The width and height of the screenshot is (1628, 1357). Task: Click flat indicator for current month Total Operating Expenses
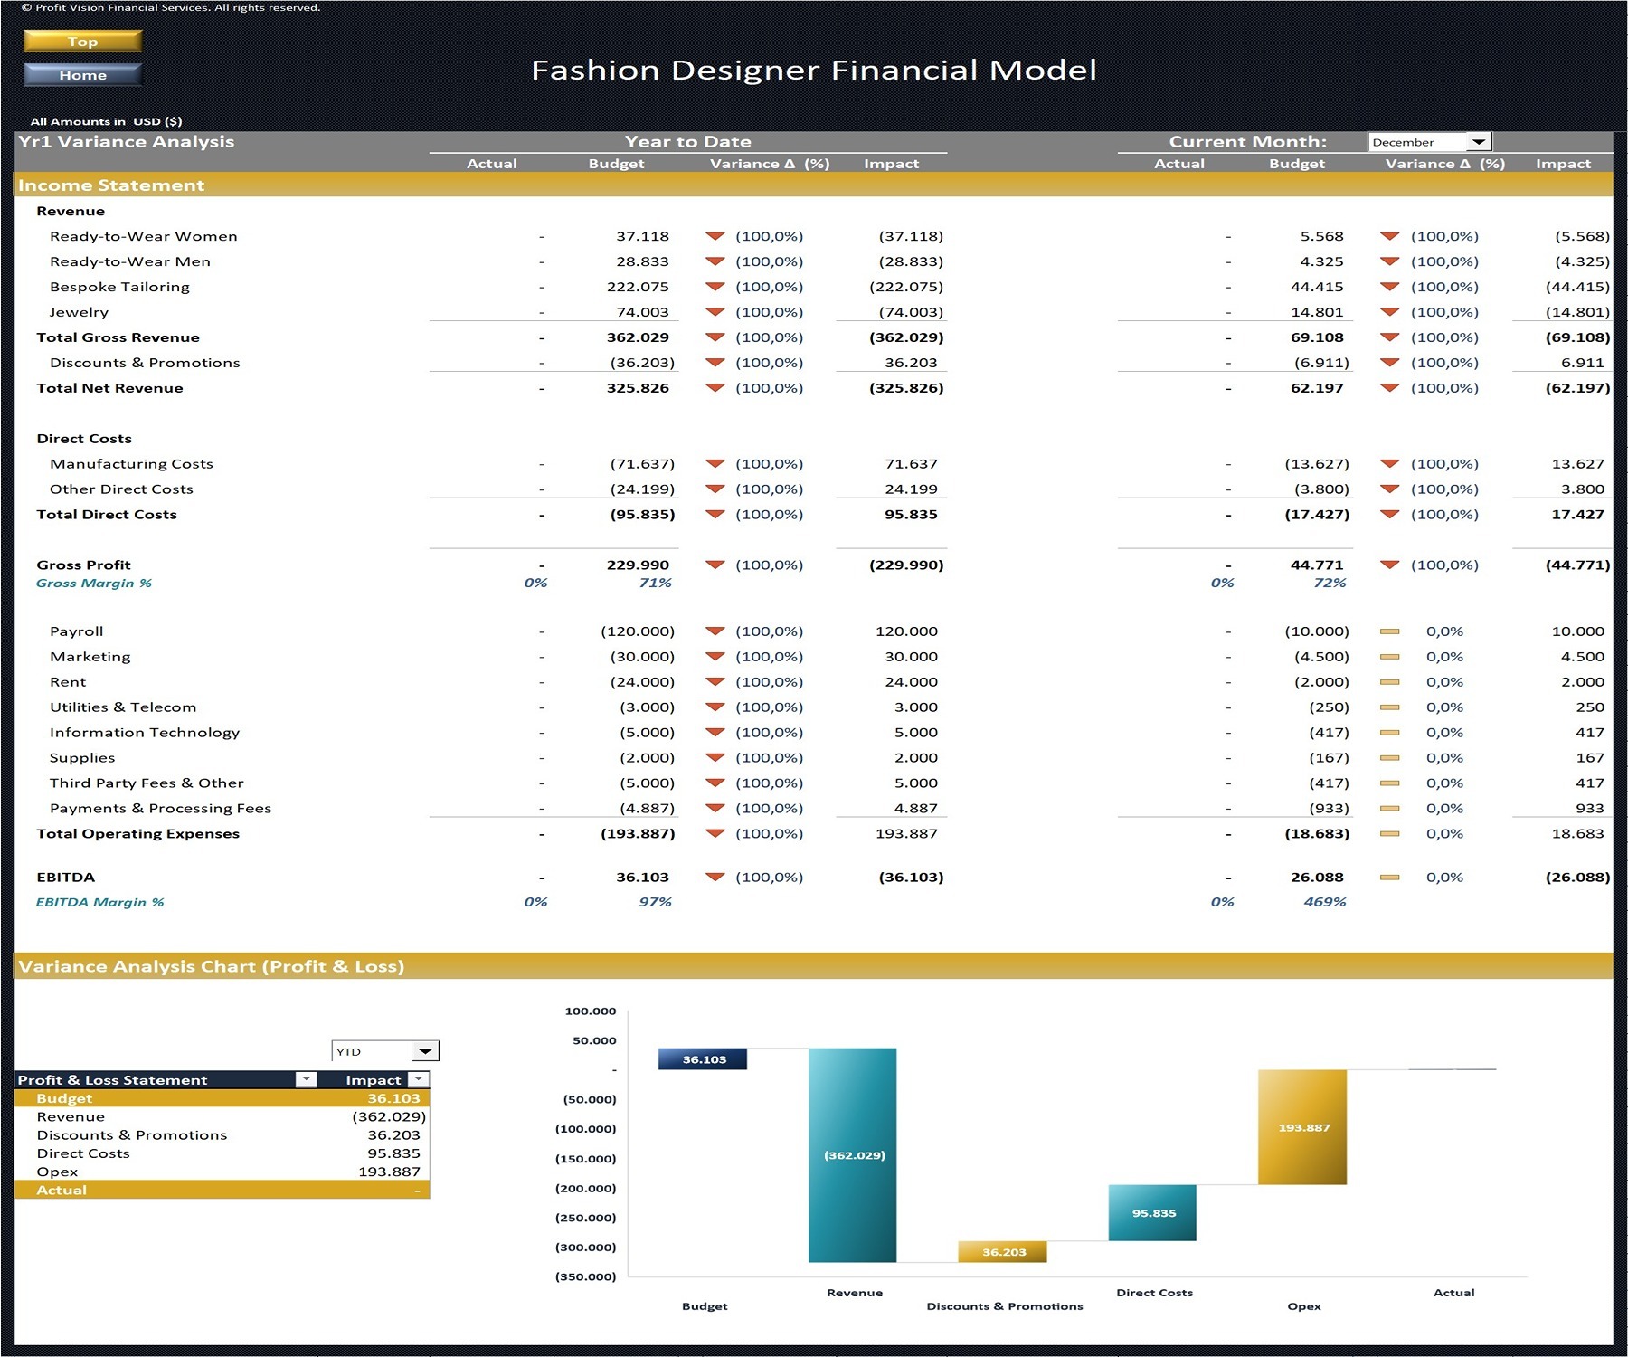coord(1390,834)
